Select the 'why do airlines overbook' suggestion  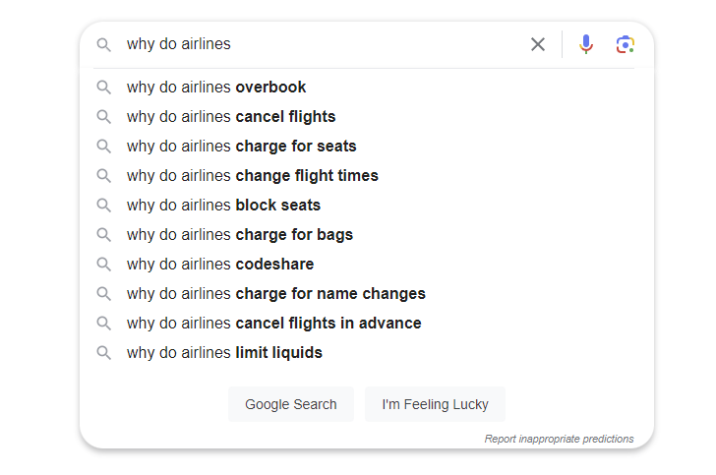click(x=216, y=88)
